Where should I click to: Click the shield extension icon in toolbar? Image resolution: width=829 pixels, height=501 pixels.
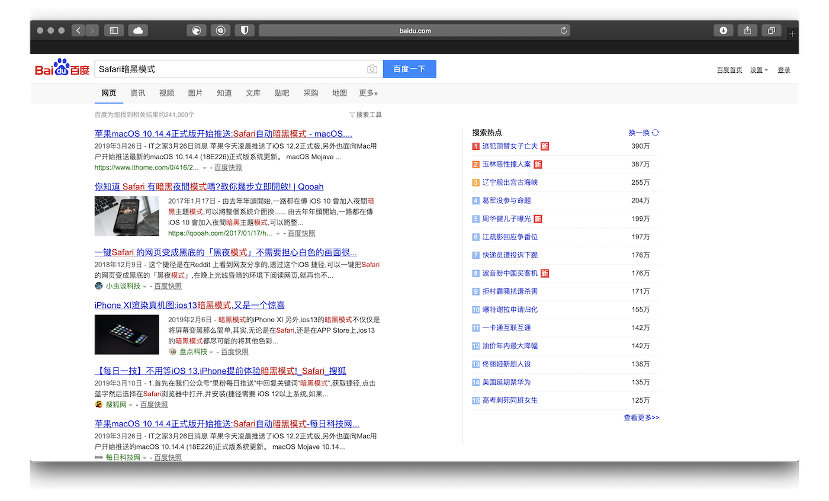tap(244, 30)
